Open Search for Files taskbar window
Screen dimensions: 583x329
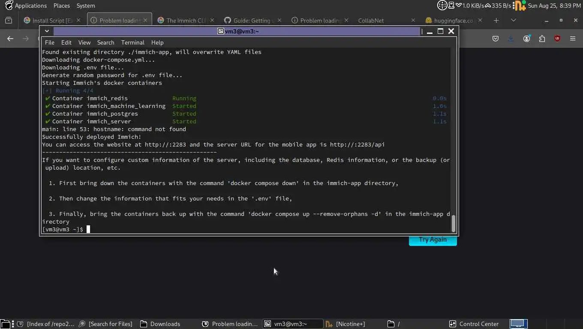[106, 324]
